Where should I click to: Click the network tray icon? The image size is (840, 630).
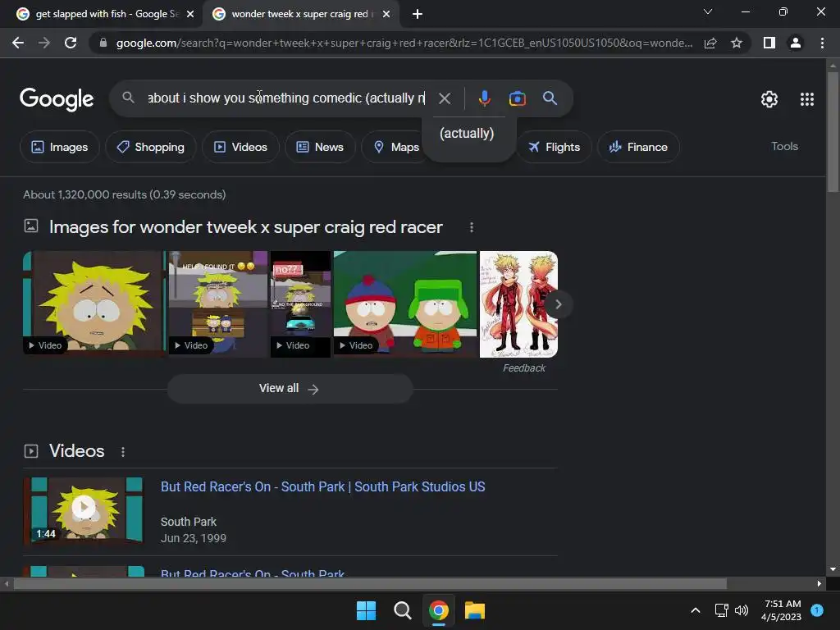[722, 610]
